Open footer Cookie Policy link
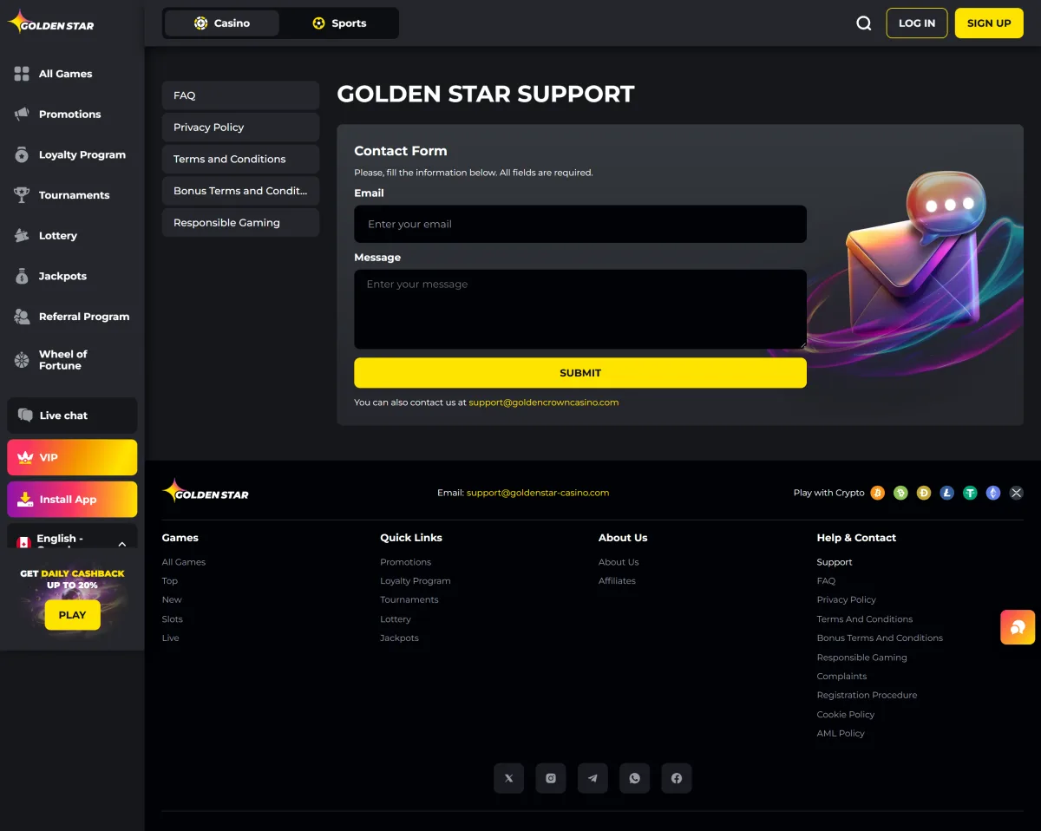Screen dimensions: 1041x831 pyautogui.click(x=846, y=715)
